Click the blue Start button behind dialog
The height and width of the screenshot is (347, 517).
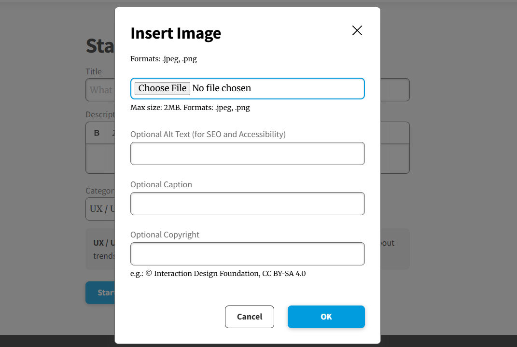tap(100, 292)
